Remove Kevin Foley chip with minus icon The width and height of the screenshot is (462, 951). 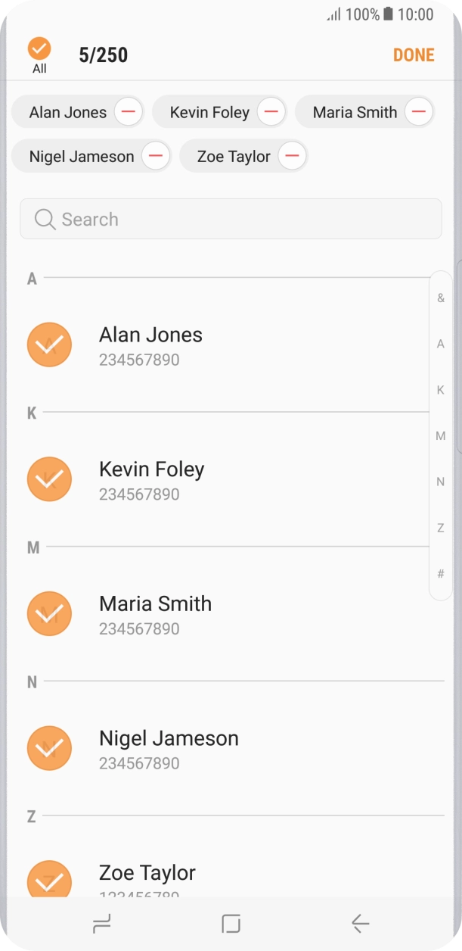pos(271,112)
